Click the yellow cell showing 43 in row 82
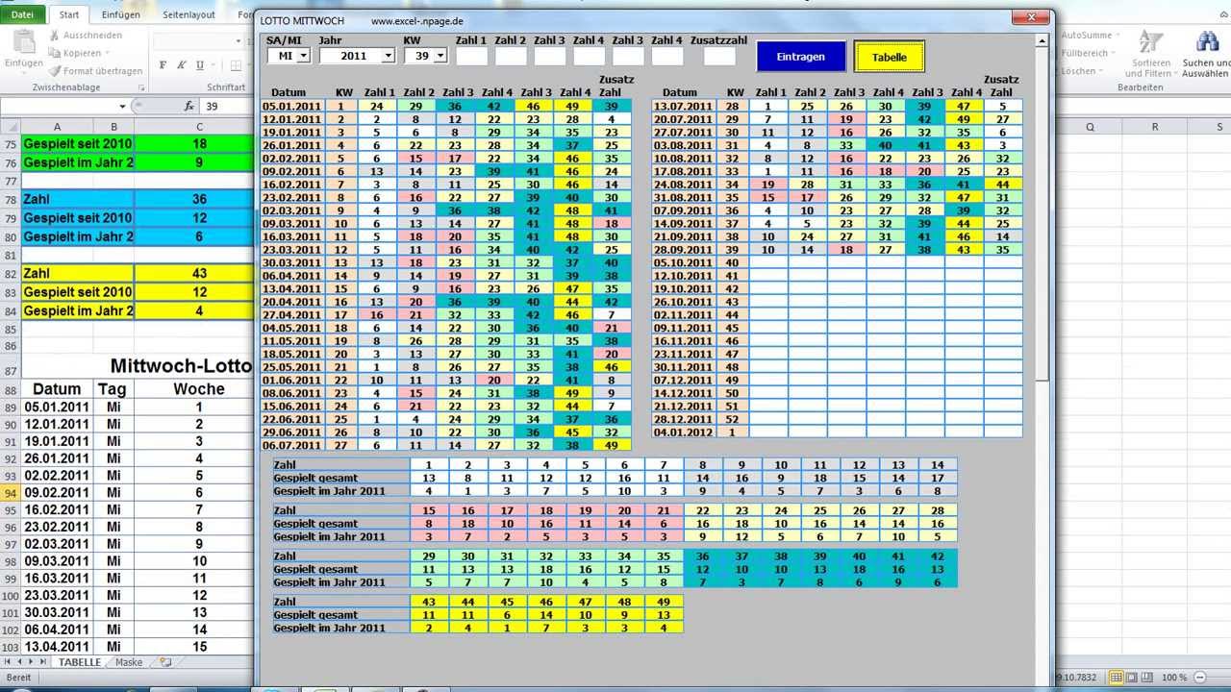Viewport: 1231px width, 692px height. 199,274
